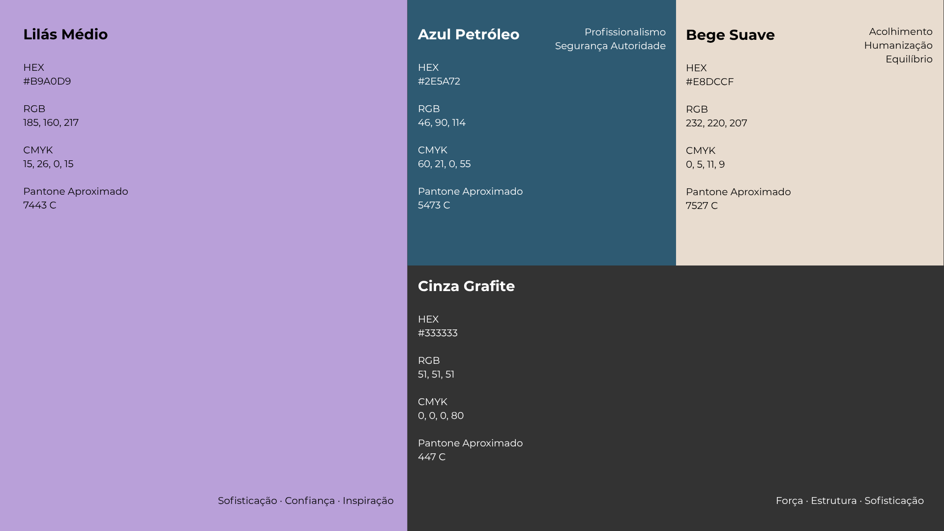
Task: Click Pantone 447 C text
Action: click(x=431, y=457)
